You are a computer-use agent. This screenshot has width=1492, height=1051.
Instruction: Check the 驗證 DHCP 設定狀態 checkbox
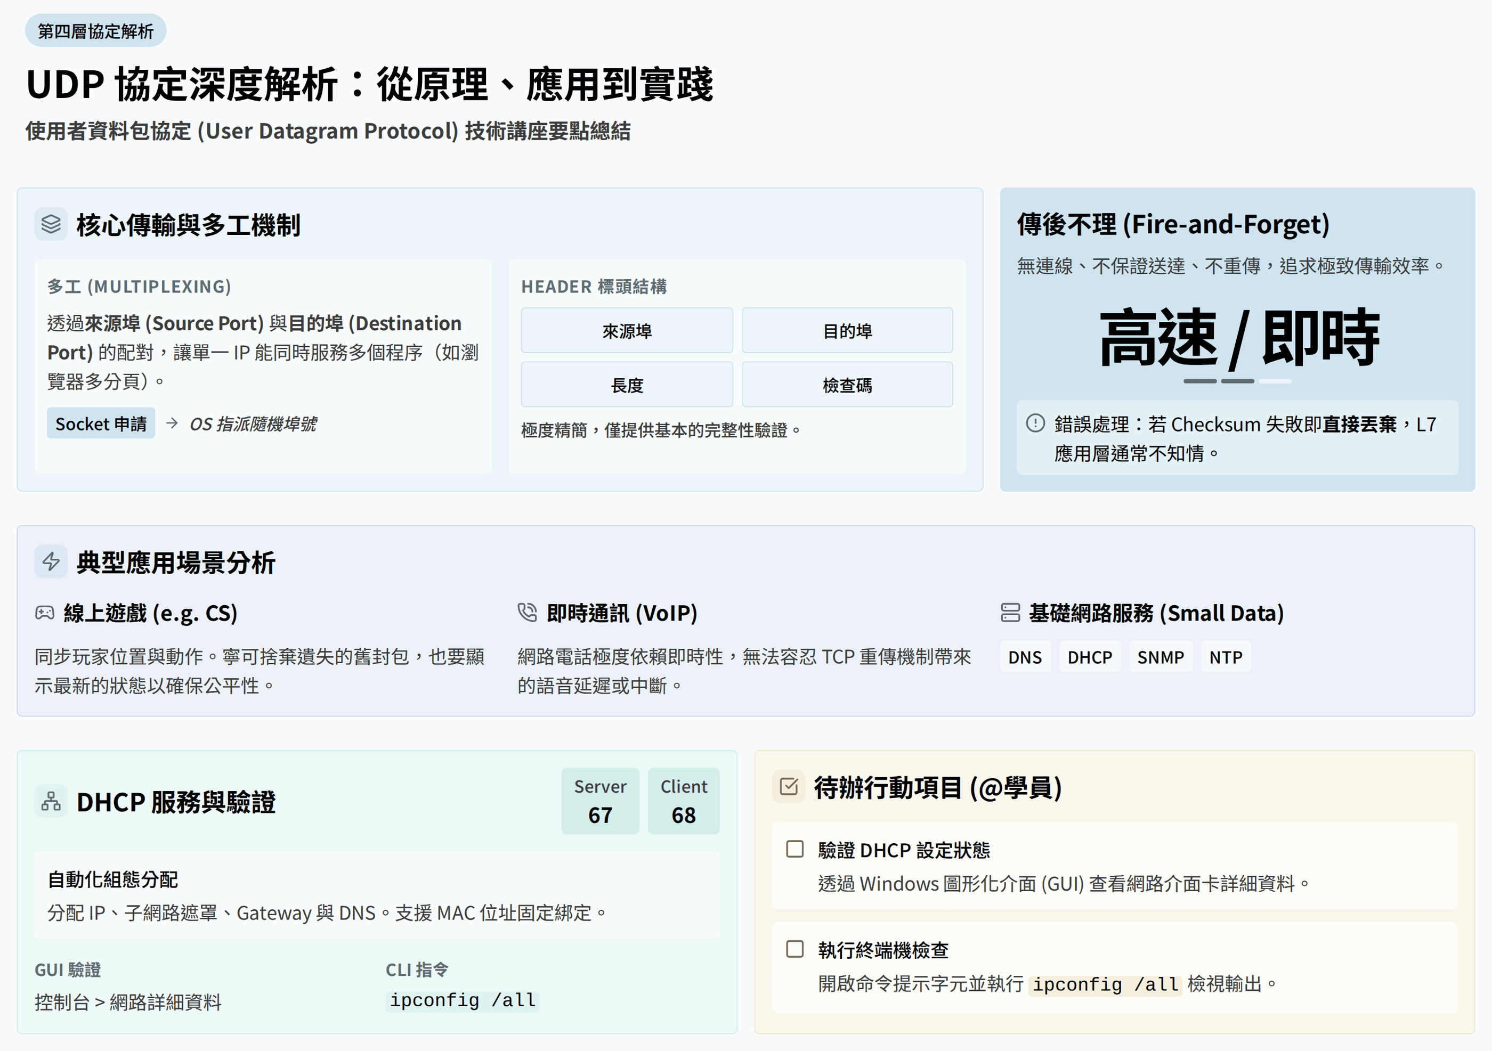tap(794, 849)
